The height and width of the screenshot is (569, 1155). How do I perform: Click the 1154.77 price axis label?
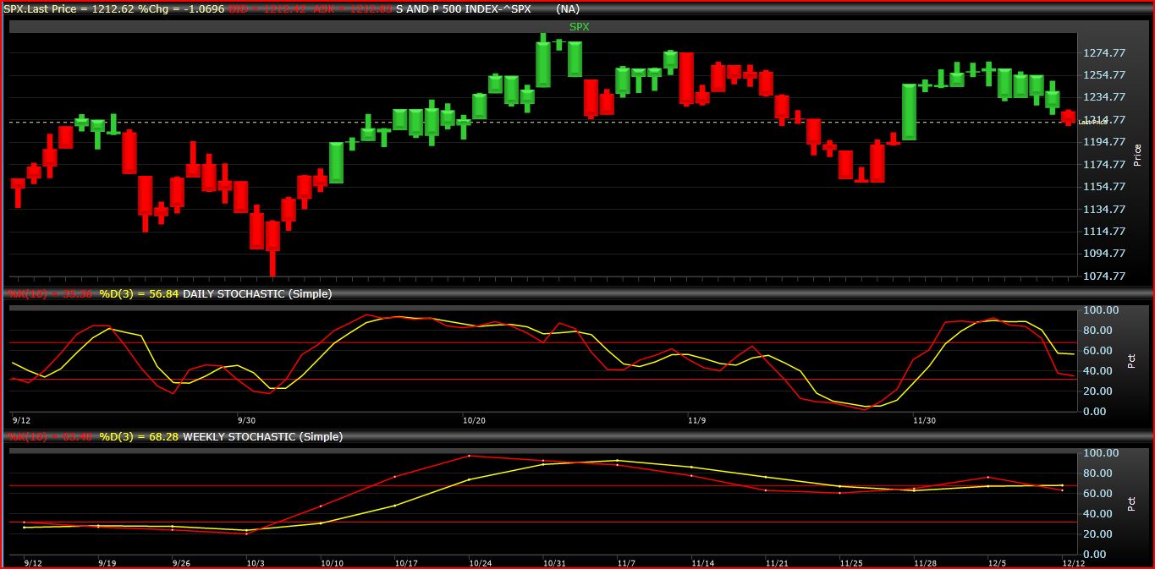coord(1104,187)
